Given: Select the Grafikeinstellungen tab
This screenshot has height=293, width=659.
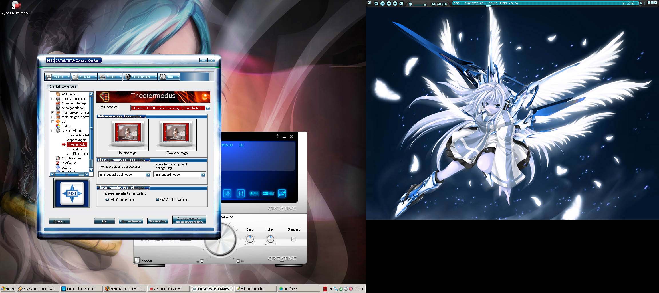Looking at the screenshot, I should 62,86.
